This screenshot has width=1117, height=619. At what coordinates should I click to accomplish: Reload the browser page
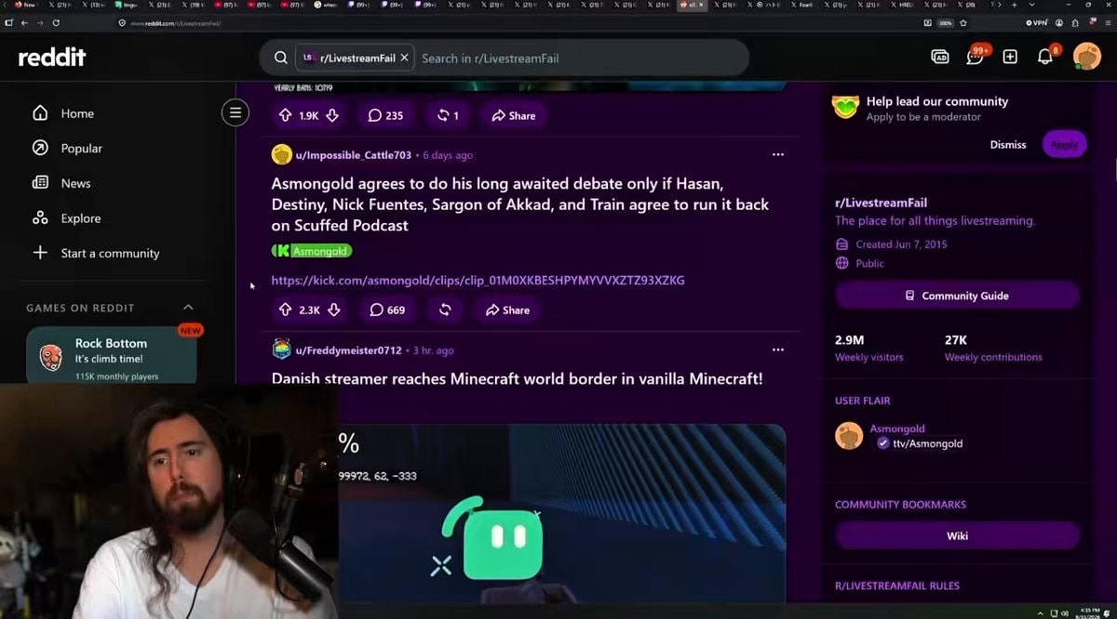(x=56, y=22)
